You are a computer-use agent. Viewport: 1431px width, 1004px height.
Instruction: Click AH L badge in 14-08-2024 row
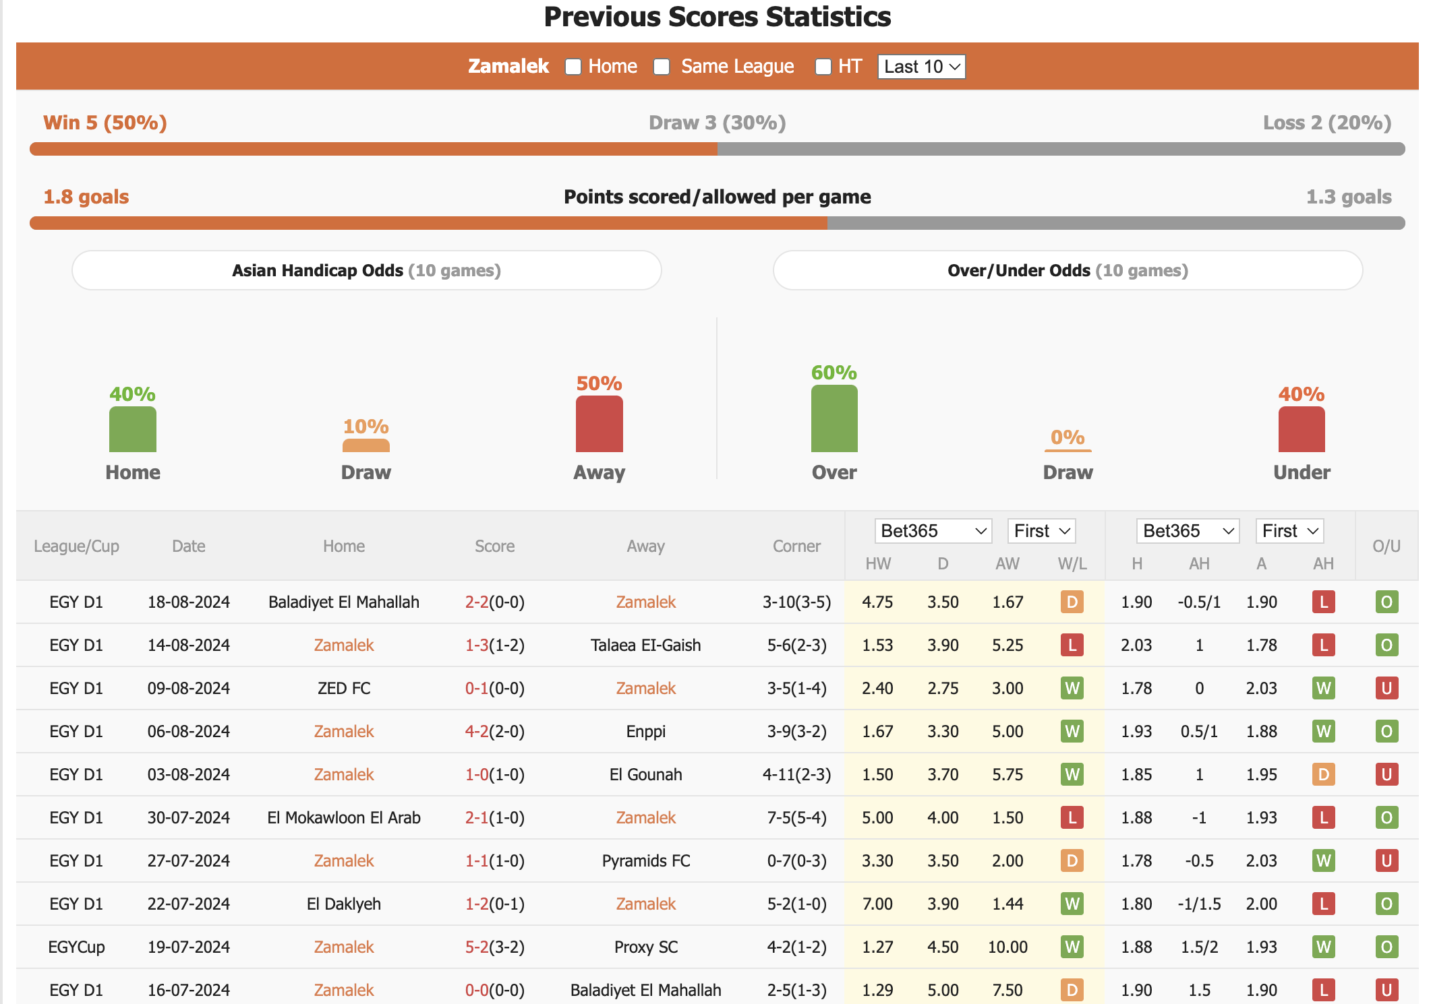pos(1323,645)
